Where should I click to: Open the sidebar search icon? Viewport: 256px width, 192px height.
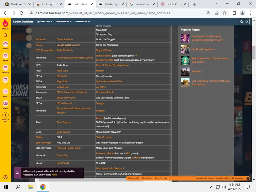5,35
